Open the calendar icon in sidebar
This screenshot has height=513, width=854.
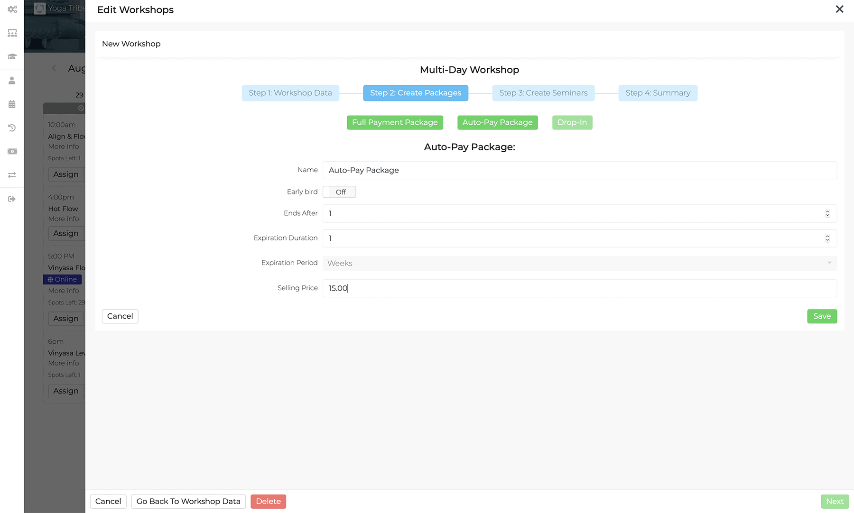click(x=12, y=104)
